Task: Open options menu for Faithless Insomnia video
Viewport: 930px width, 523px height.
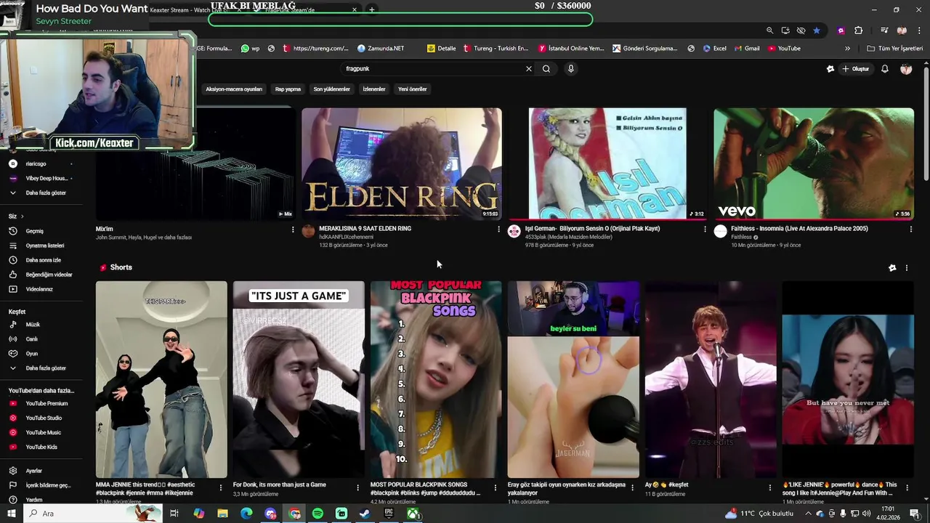Action: (x=910, y=230)
